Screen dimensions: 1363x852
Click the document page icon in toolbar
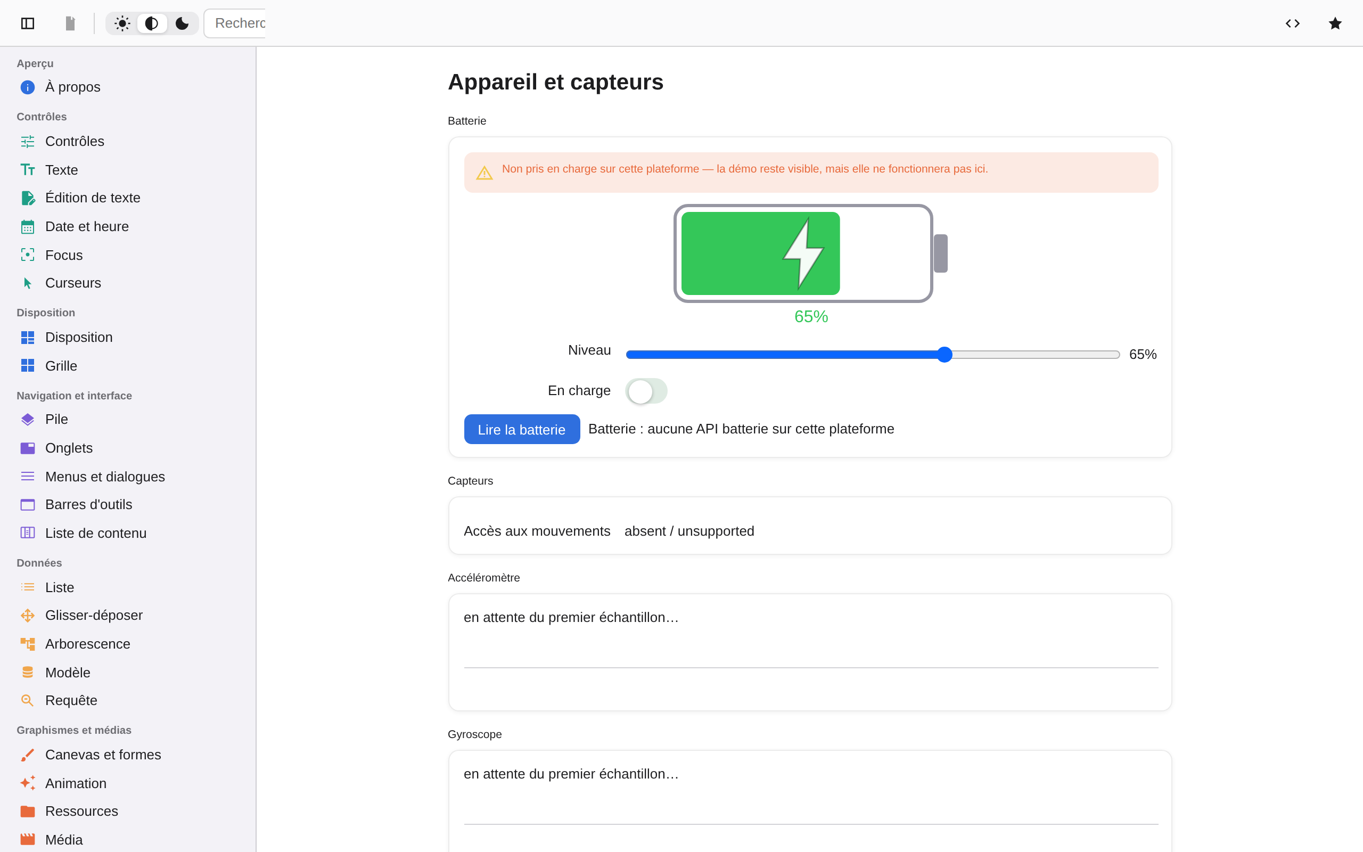point(70,23)
